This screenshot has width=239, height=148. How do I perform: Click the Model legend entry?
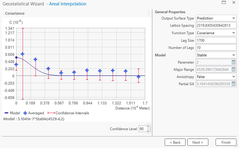click(x=12, y=113)
